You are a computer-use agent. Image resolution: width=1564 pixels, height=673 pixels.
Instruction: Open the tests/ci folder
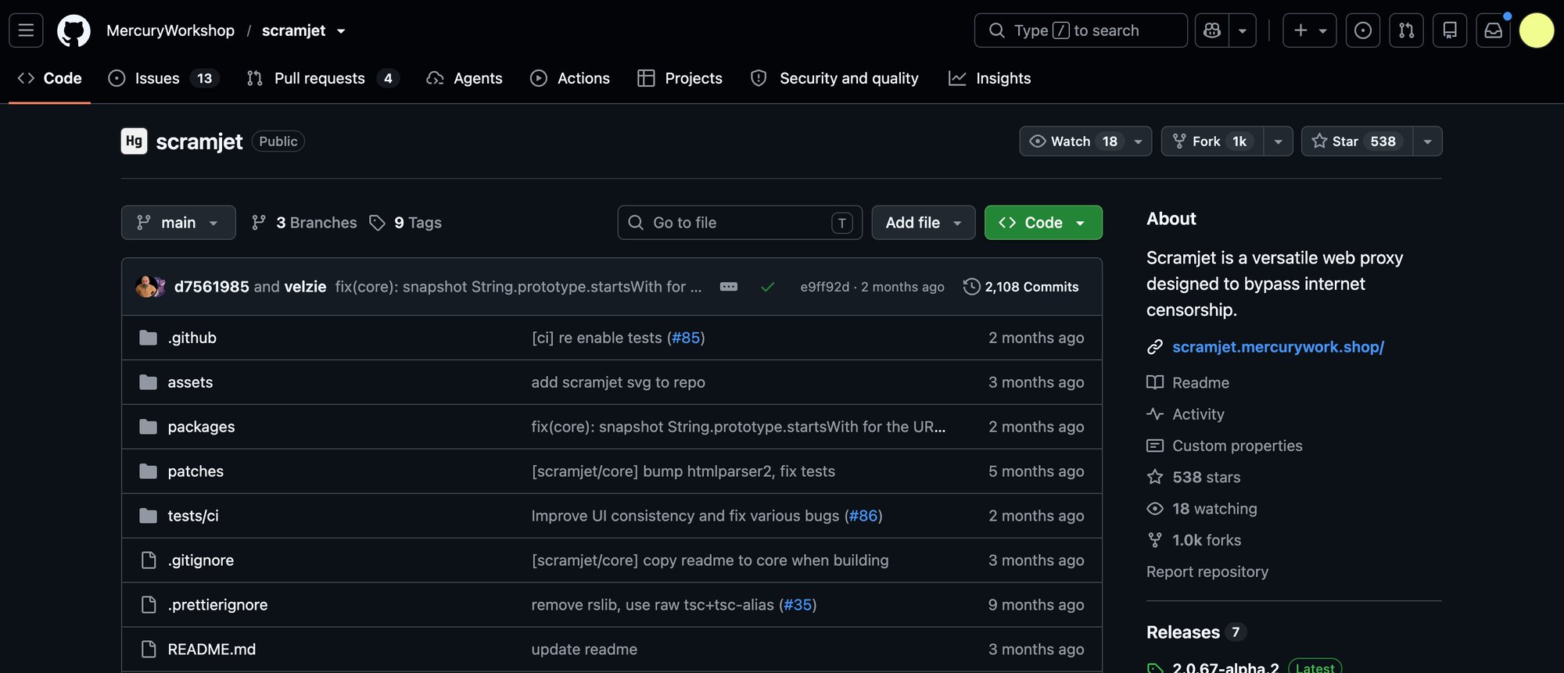[193, 516]
